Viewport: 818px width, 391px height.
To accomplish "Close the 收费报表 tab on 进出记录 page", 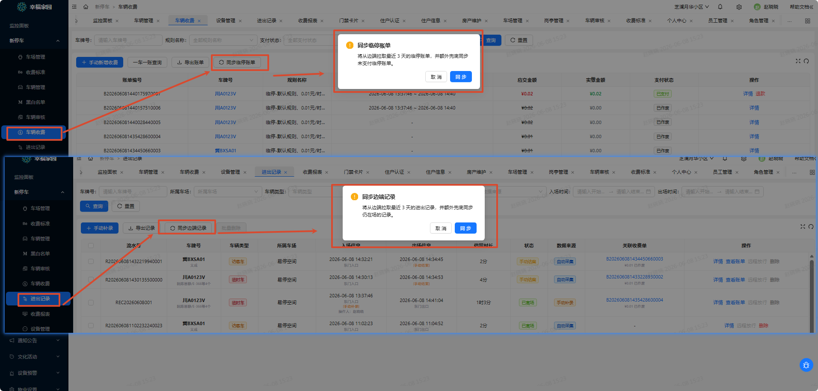I will pyautogui.click(x=326, y=172).
